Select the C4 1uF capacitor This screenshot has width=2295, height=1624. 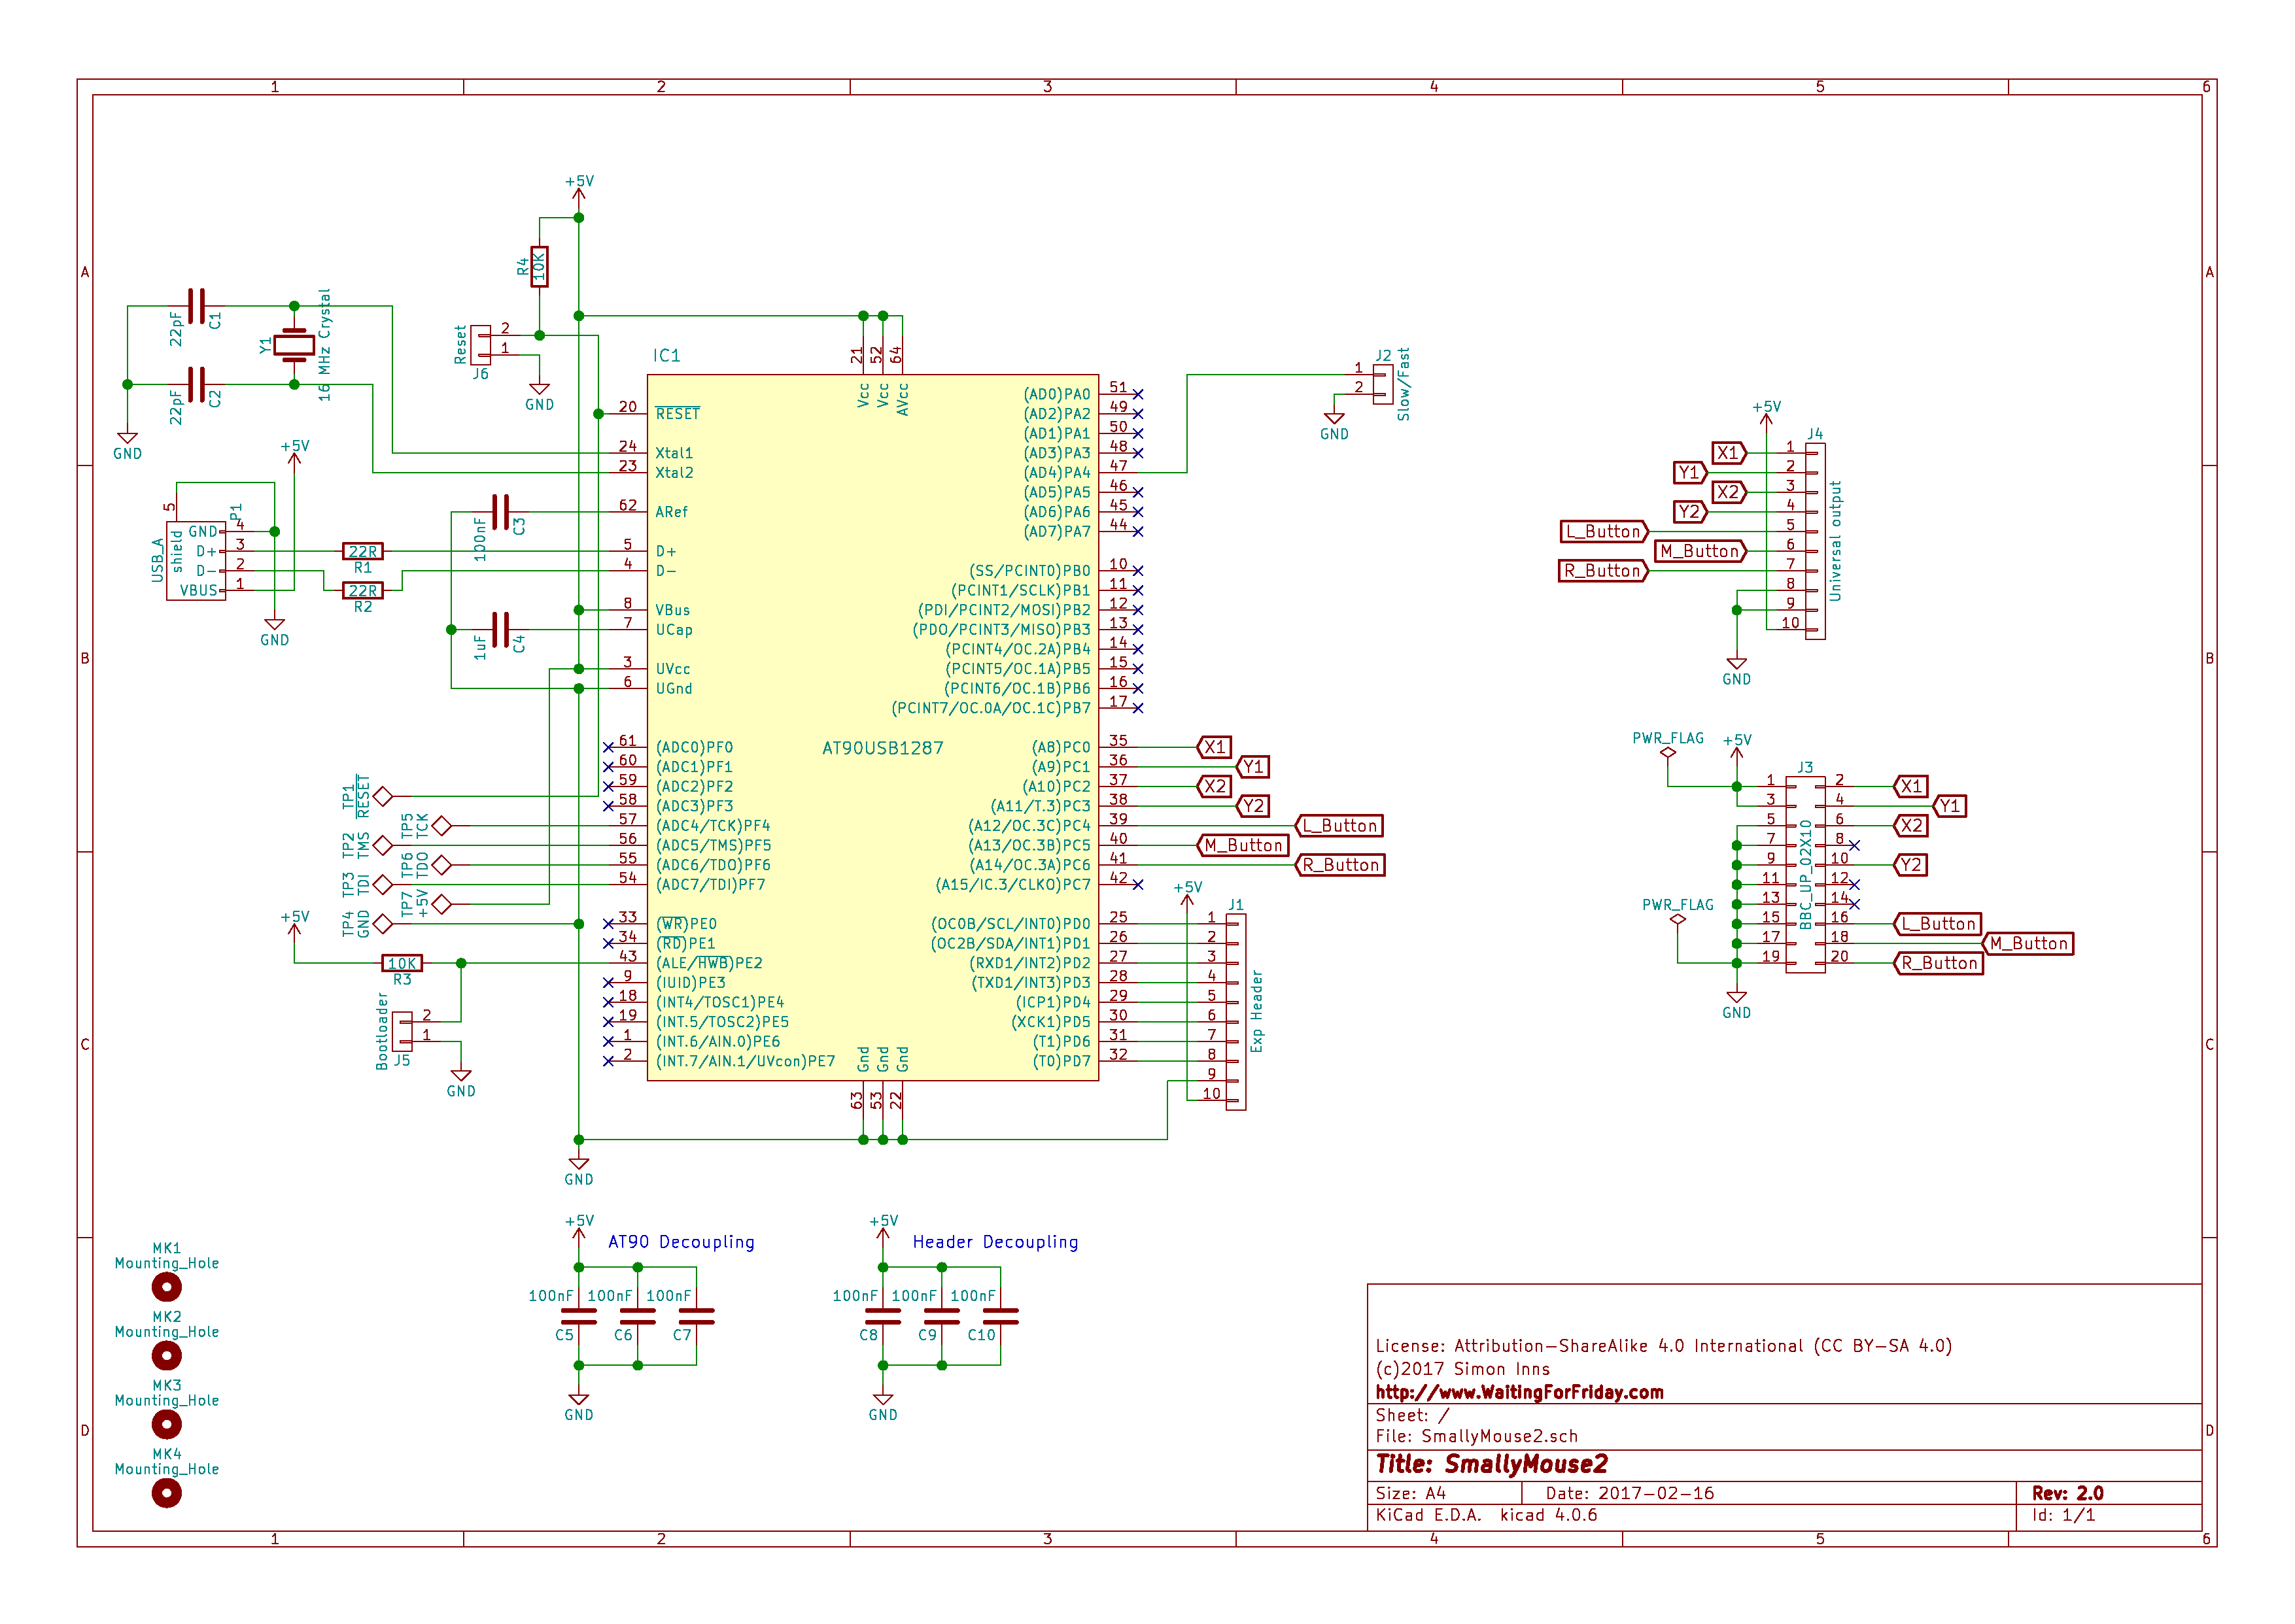500,630
